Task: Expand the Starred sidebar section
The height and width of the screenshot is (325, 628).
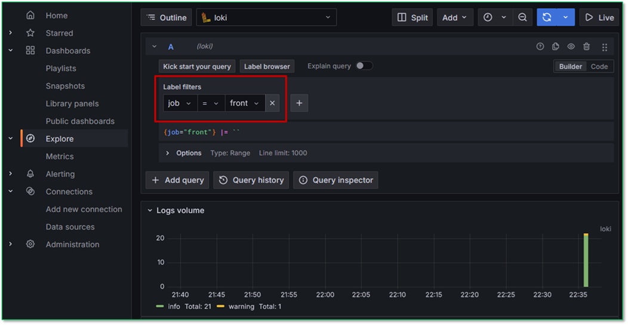Action: click(x=11, y=33)
